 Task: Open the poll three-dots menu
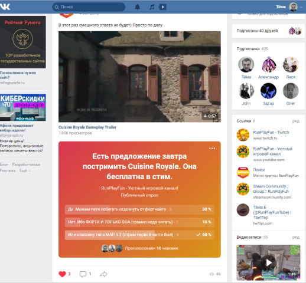(x=212, y=149)
